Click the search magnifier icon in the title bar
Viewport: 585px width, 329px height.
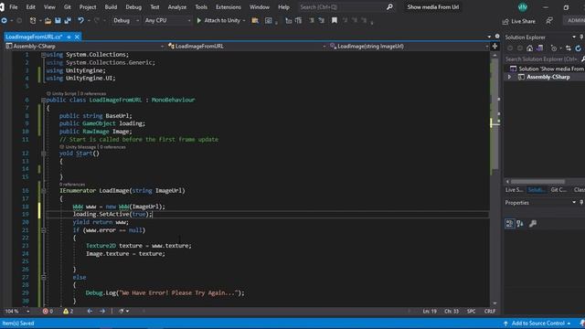(389, 6)
